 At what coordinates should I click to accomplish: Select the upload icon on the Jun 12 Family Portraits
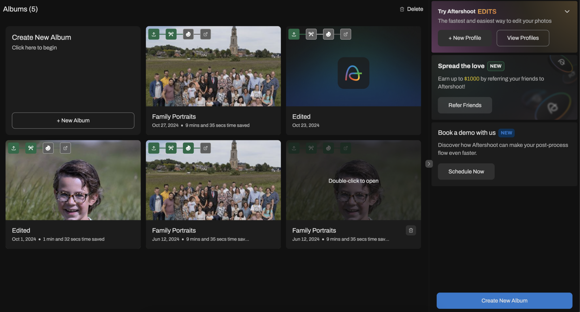click(x=154, y=148)
